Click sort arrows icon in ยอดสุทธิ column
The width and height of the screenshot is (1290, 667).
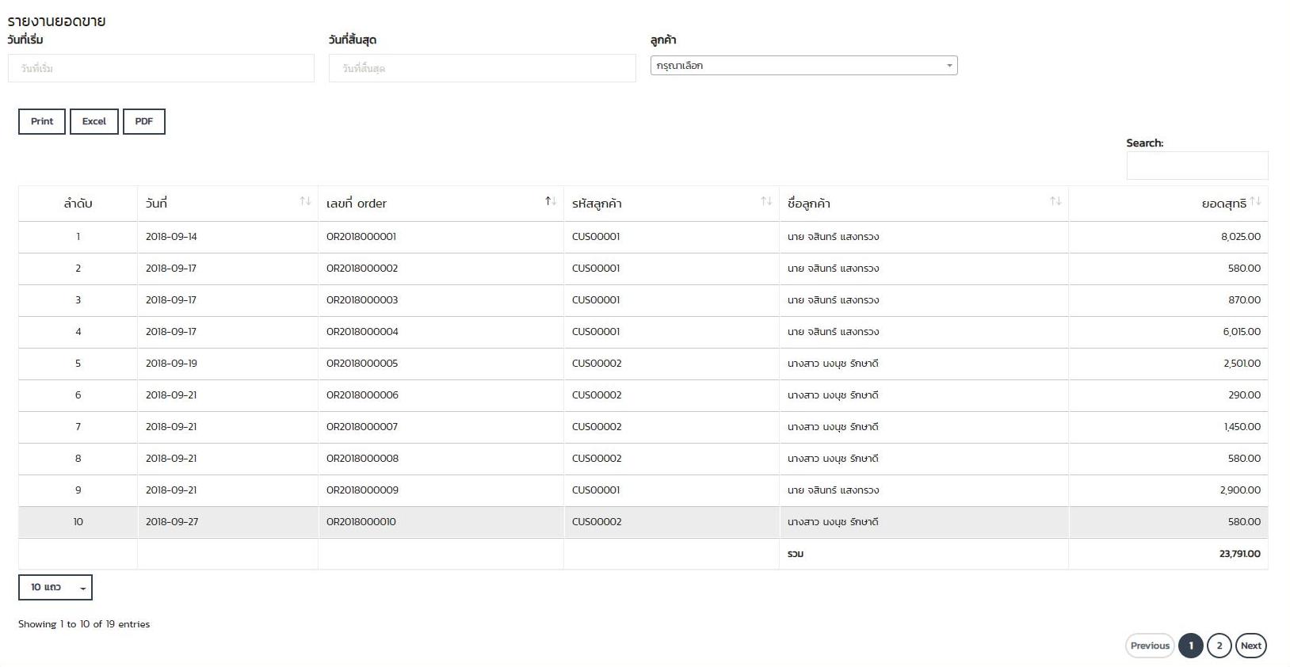tap(1256, 202)
